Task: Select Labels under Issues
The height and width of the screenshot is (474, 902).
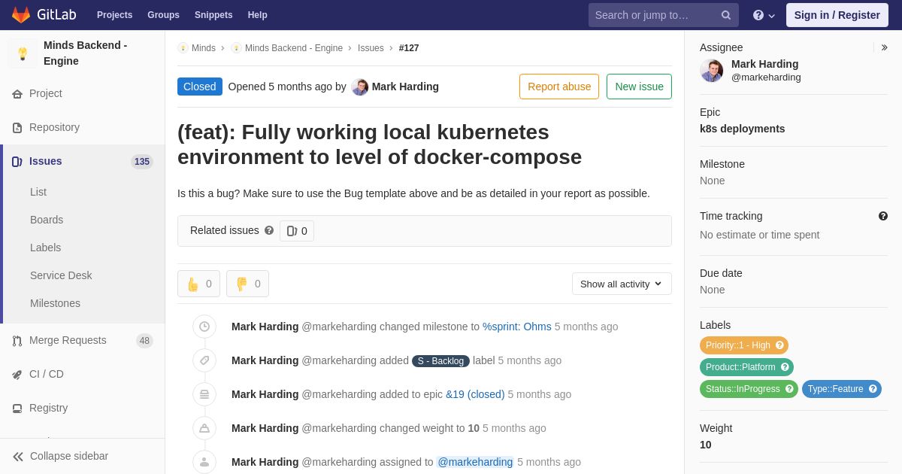Action: click(45, 248)
